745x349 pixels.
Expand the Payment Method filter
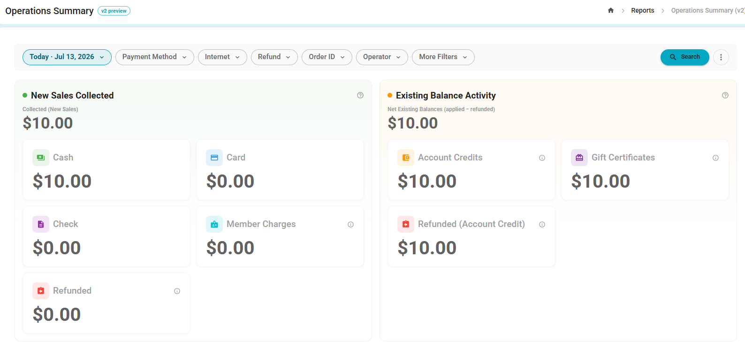point(155,57)
